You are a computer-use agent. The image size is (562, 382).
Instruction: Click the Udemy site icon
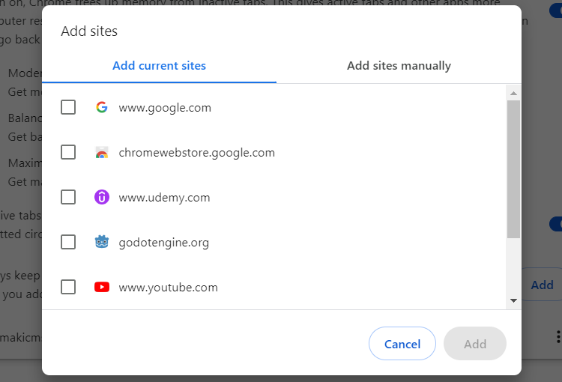coord(102,198)
